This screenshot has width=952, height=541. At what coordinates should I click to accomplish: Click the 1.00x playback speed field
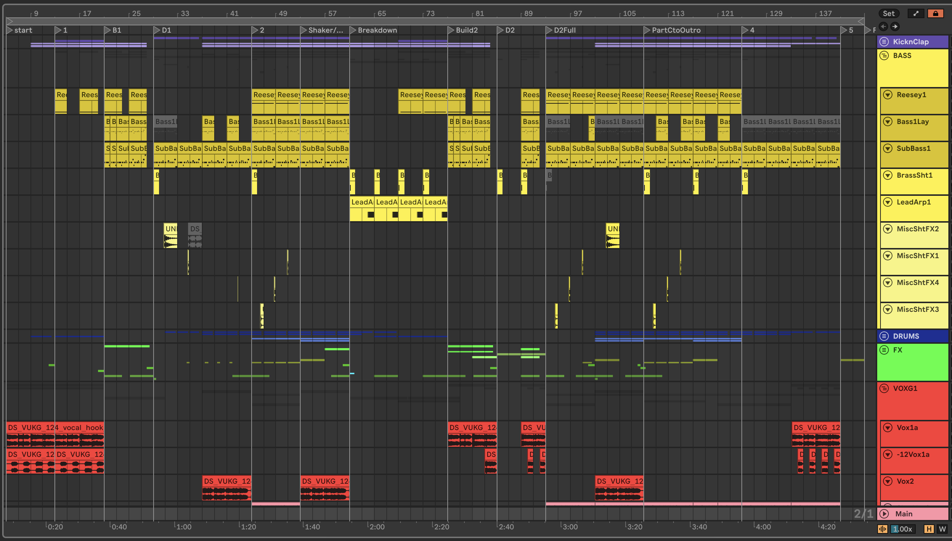point(903,529)
